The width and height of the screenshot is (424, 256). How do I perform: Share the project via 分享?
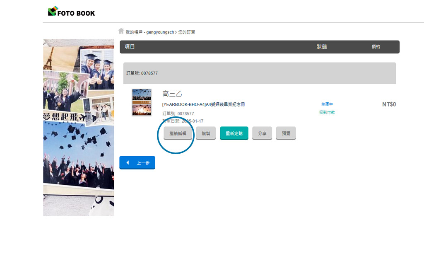pos(262,133)
